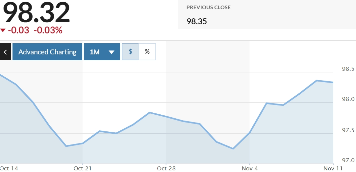Click the 98.32 current price
The width and height of the screenshot is (356, 172).
tap(36, 13)
